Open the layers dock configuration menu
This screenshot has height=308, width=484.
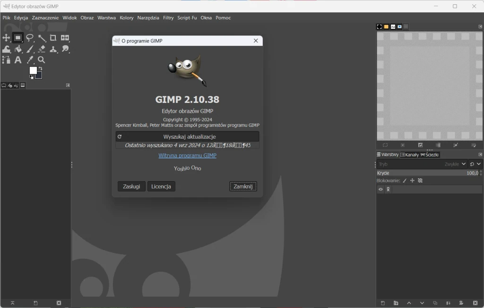[480, 155]
